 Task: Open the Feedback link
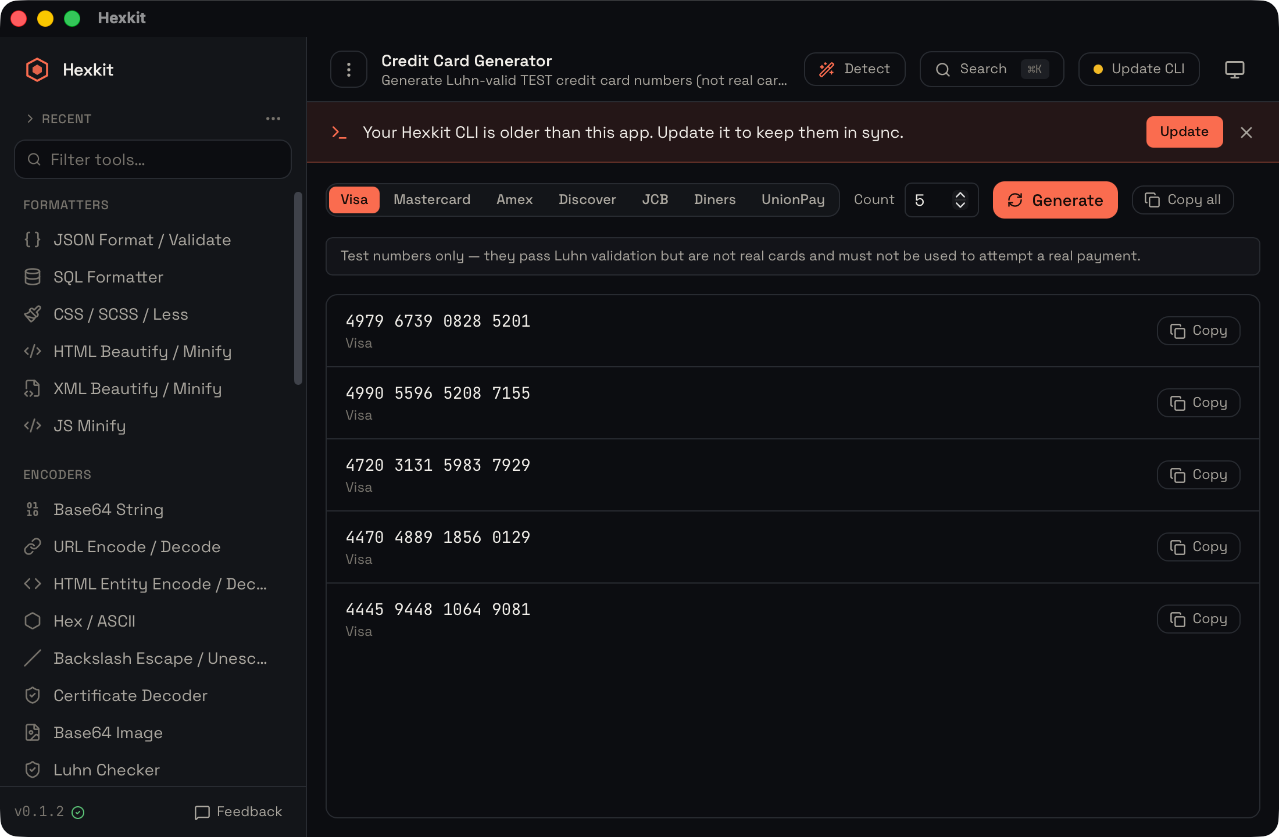coord(238,812)
